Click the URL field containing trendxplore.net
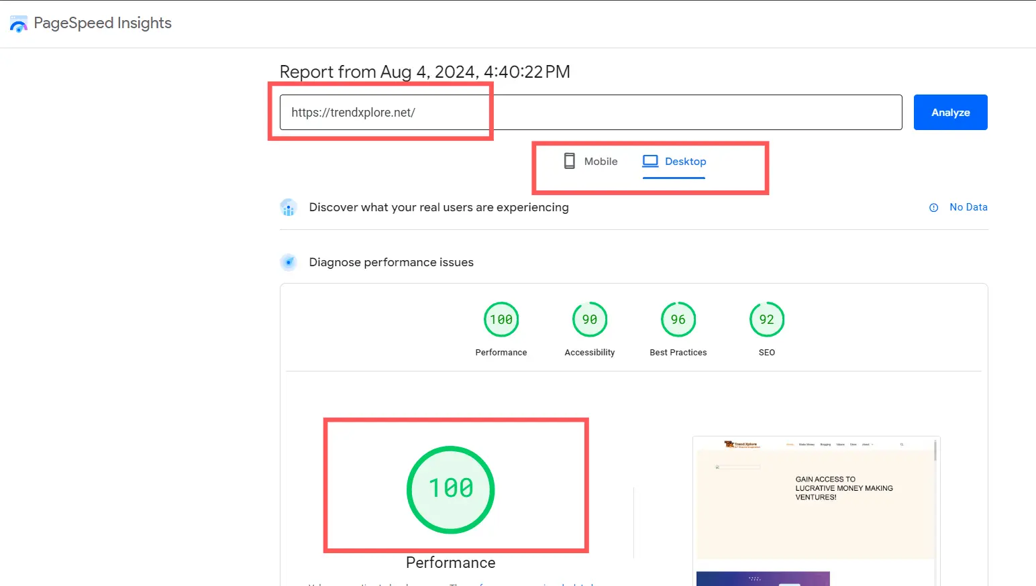The width and height of the screenshot is (1036, 586). pyautogui.click(x=470, y=112)
